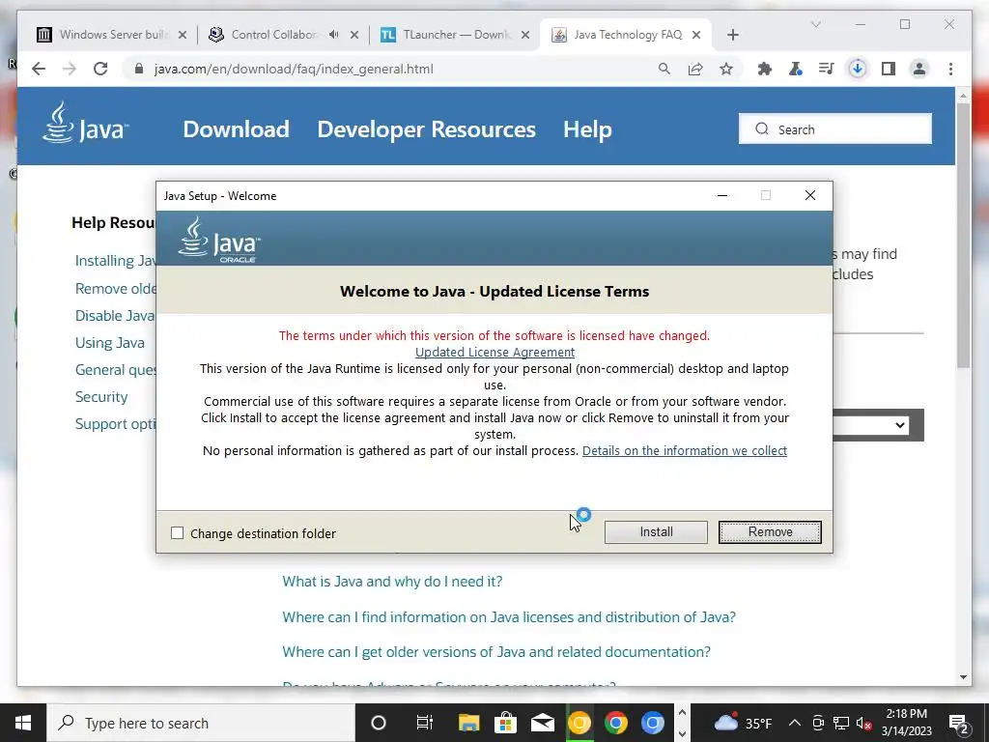Close the Windows Server build tab

[x=183, y=35]
